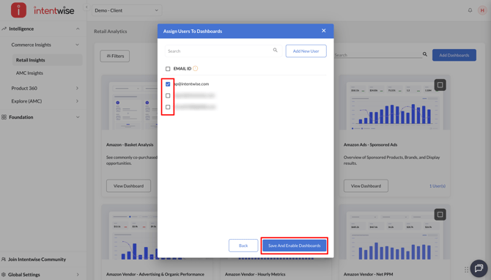The image size is (491, 280).
Task: Expand Global Settings chevron
Action: coord(78,275)
